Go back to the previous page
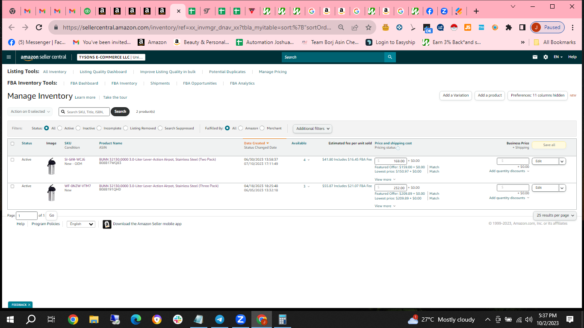This screenshot has height=328, width=584. pyautogui.click(x=12, y=27)
